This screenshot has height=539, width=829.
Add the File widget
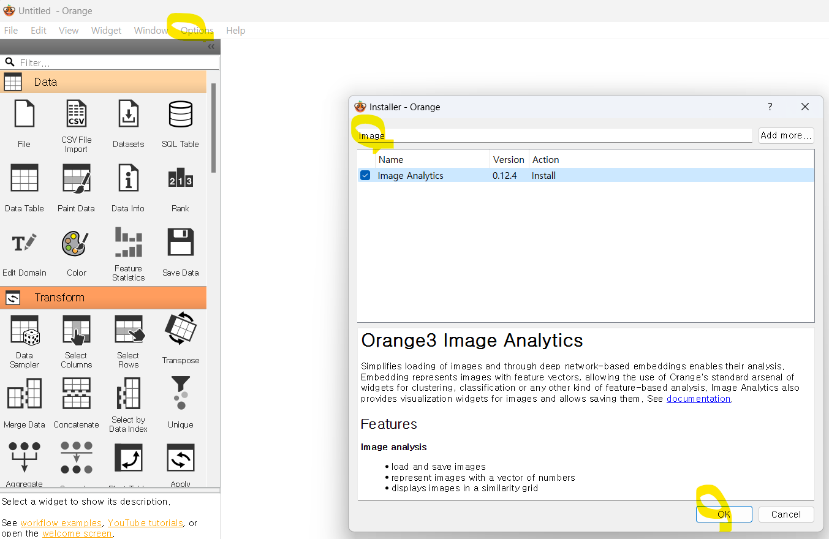pyautogui.click(x=24, y=123)
